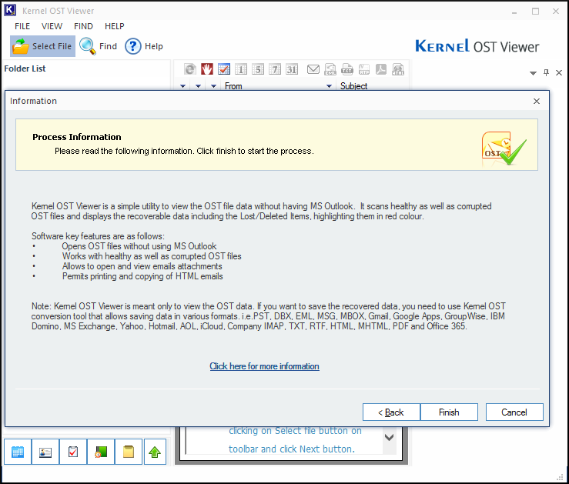Click the scroll down chevron in help pane
The width and height of the screenshot is (569, 484).
point(389,437)
